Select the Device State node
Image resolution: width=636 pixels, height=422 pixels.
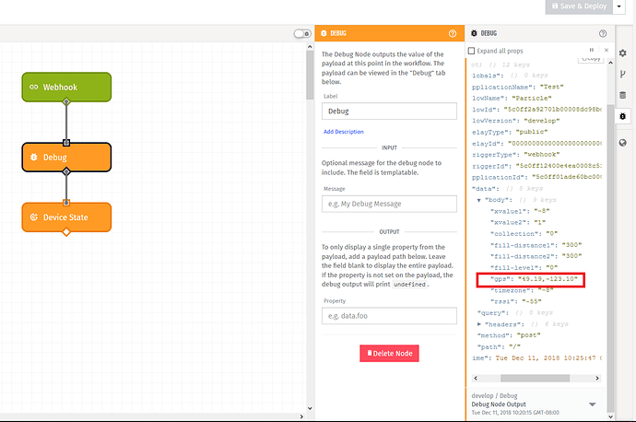coord(66,217)
